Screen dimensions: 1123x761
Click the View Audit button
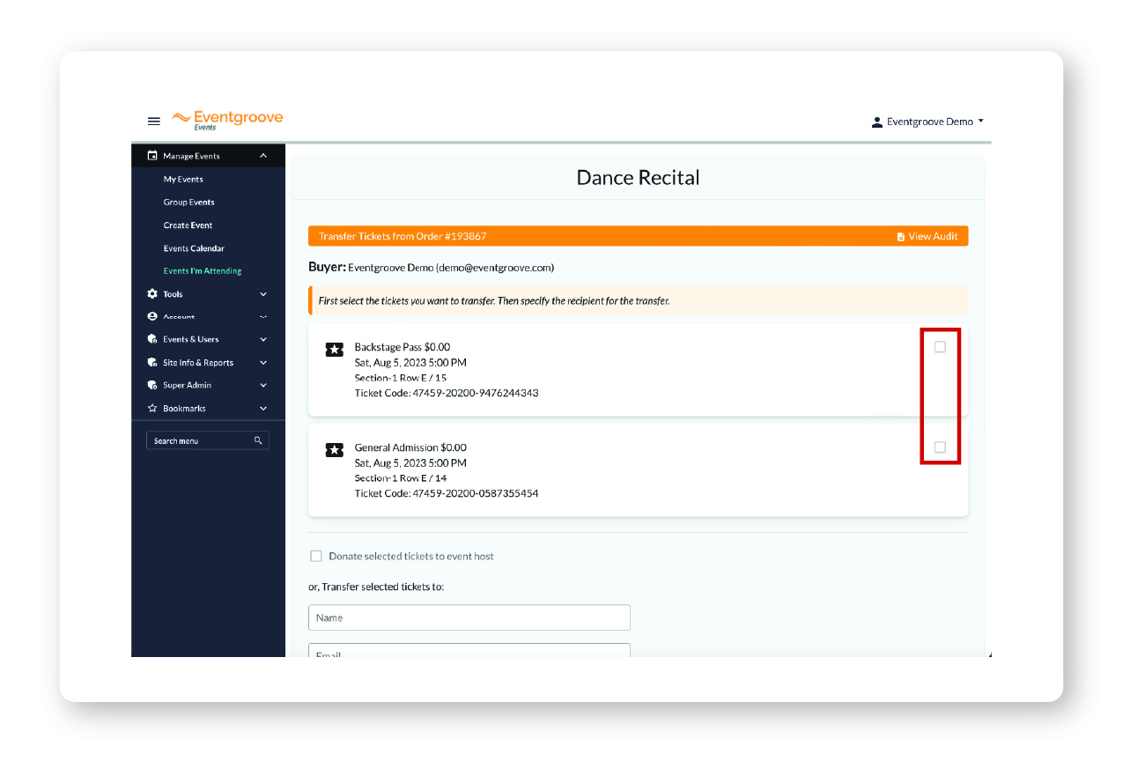click(927, 236)
